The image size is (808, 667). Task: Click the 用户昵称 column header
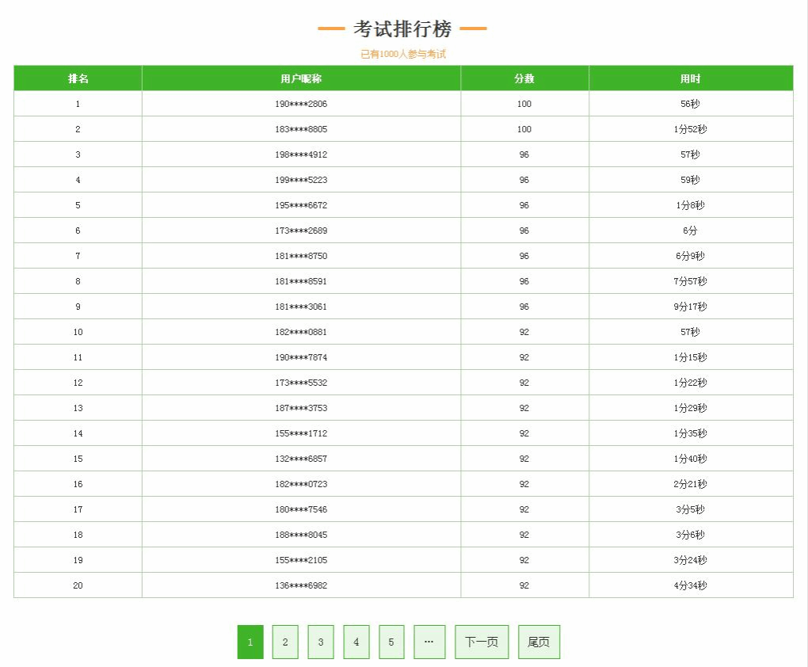coord(301,78)
